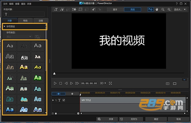The width and height of the screenshot is (191, 123).
Task: Uncheck the track 1 visibility checkbox
Action: (x=64, y=100)
